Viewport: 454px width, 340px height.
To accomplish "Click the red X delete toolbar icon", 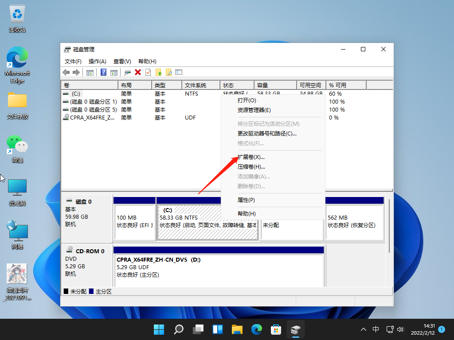I will tap(138, 72).
